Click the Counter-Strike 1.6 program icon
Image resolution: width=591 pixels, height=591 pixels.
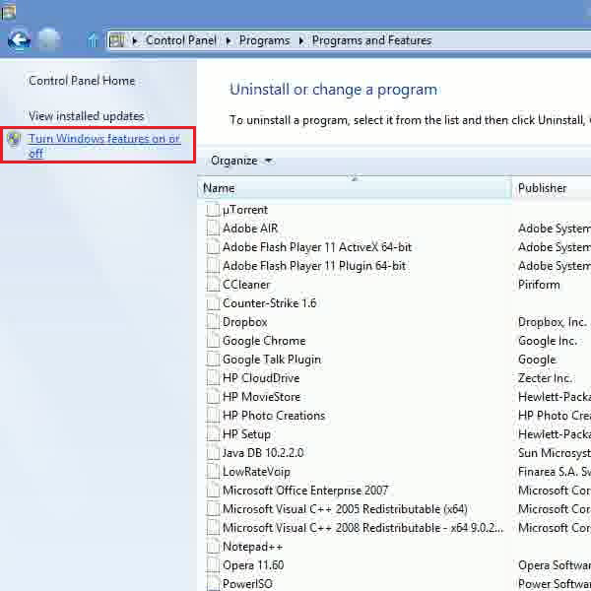tap(213, 303)
